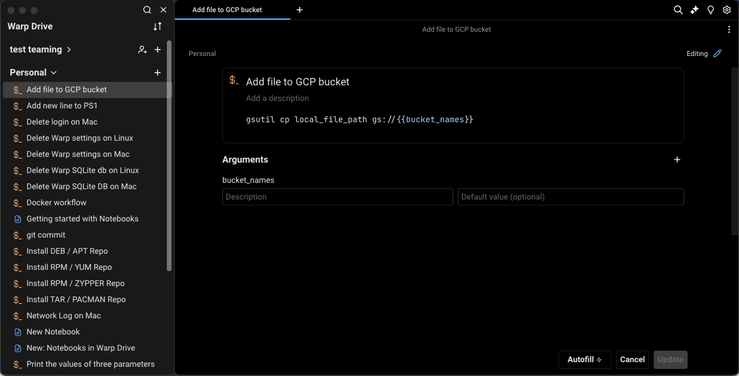Click the pencil icon next to Editing
This screenshot has width=739, height=376.
717,53
